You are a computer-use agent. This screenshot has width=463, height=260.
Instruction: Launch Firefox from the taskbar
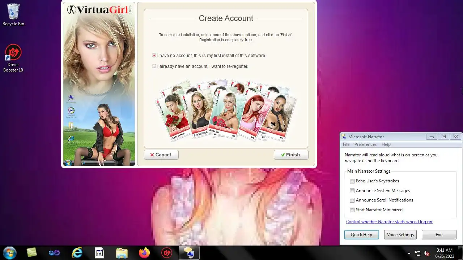(x=144, y=253)
